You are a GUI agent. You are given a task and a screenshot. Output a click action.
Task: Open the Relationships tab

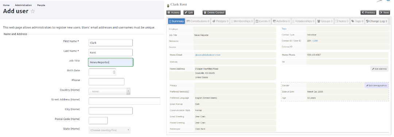click(303, 21)
